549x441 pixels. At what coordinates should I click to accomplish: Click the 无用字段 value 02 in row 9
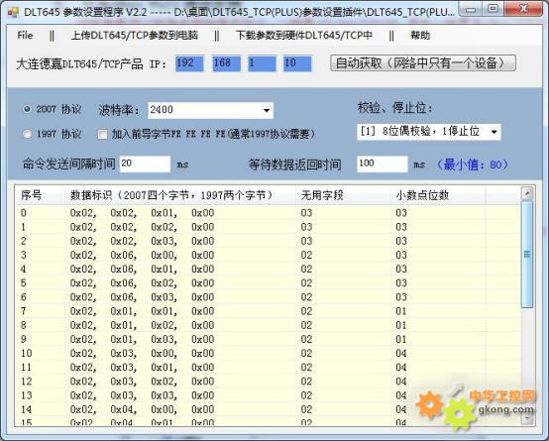tap(306, 339)
